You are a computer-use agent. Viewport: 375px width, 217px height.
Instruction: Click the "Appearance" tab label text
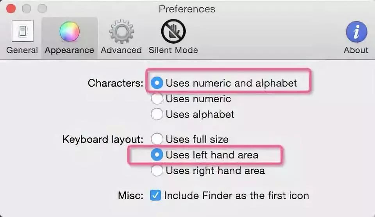pos(70,50)
